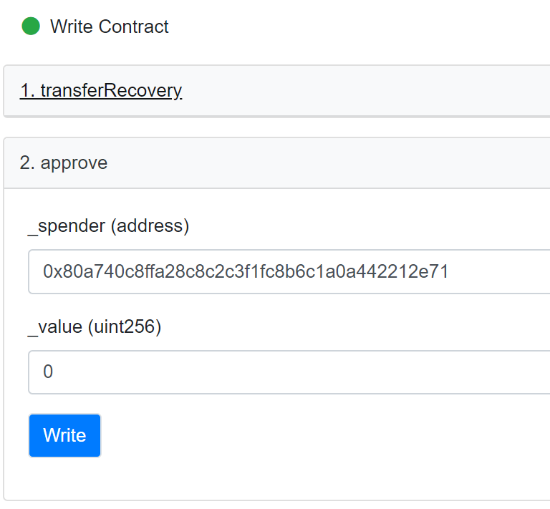This screenshot has height=509, width=550.
Task: Click the _spender (address) label
Action: pos(108,226)
